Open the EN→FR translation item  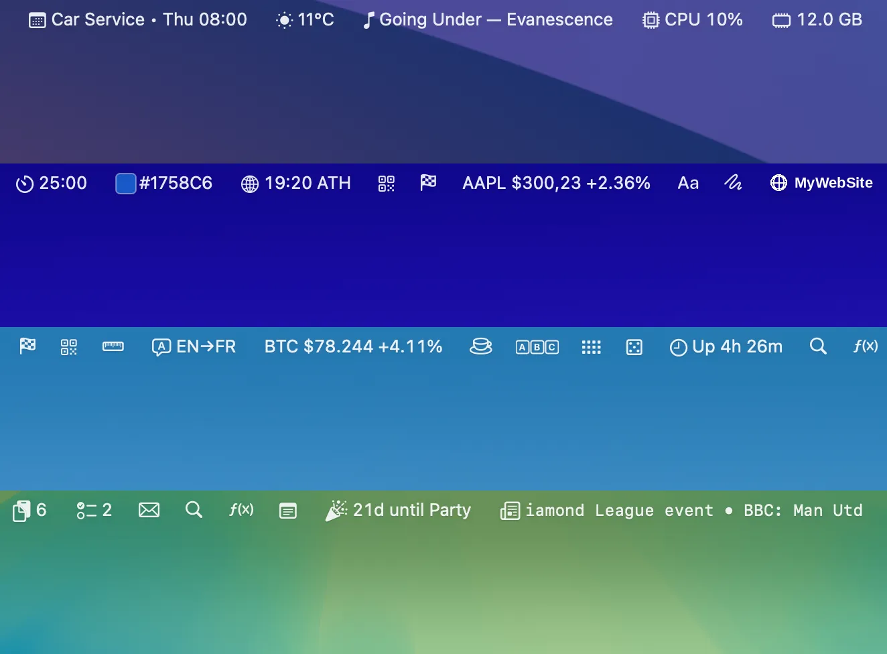coord(194,346)
